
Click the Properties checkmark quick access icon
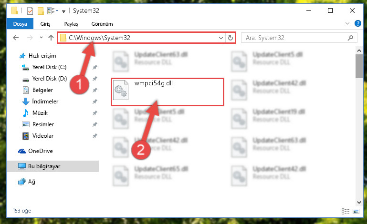point(30,11)
